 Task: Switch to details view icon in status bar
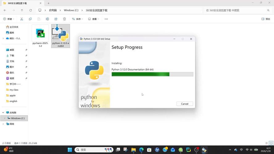[x=266, y=143]
